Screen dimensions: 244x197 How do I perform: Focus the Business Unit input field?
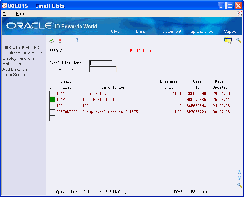coord(103,69)
